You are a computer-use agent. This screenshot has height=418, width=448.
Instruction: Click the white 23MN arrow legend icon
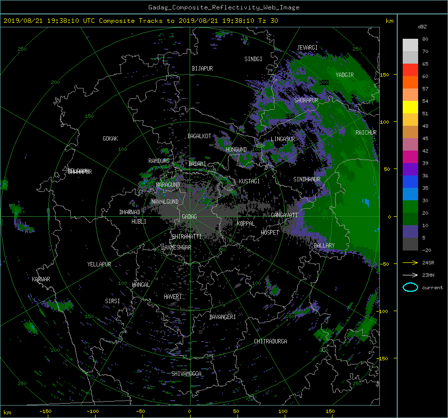pos(410,275)
